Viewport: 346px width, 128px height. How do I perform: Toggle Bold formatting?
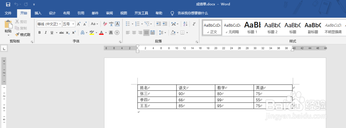coord(39,33)
